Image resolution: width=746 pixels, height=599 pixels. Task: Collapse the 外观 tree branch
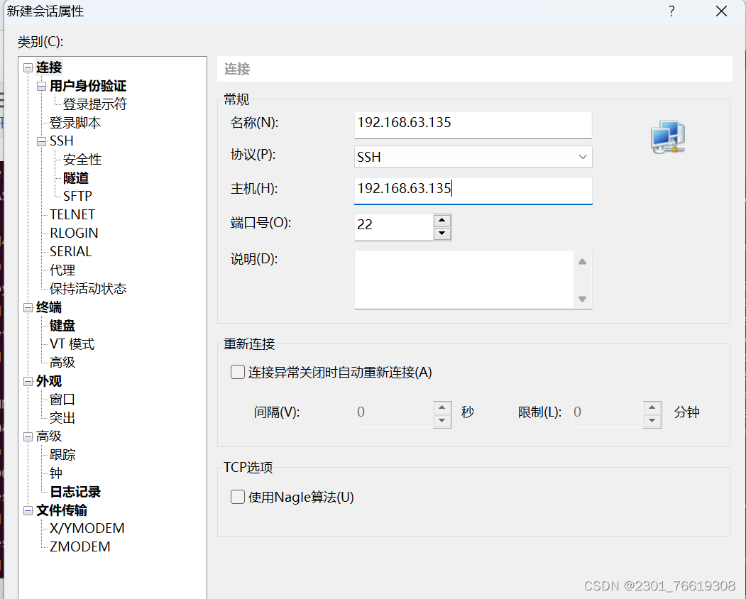tap(26, 381)
